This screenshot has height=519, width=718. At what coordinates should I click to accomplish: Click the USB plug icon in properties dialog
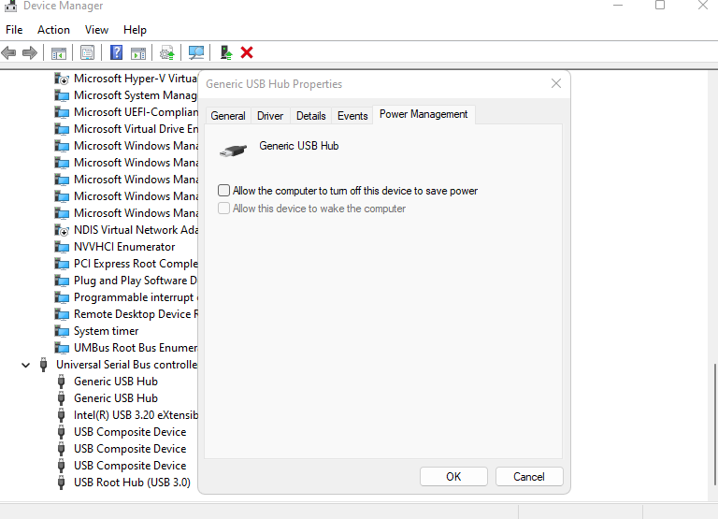(233, 150)
